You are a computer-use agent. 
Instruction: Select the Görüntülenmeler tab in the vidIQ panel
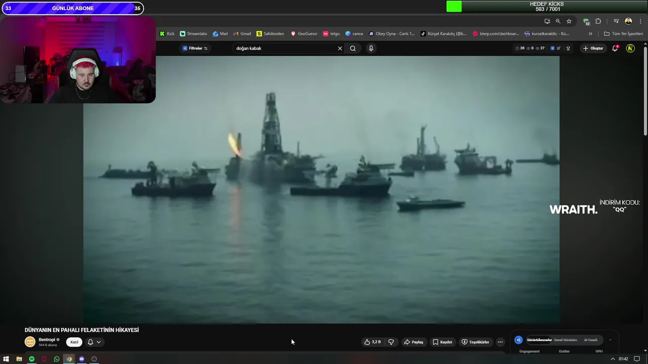[x=539, y=340]
